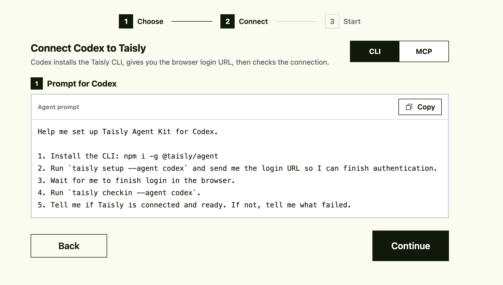Click the 'Install the CLI: npm i -g @taisly/agent' line
The width and height of the screenshot is (503, 285).
128,156
